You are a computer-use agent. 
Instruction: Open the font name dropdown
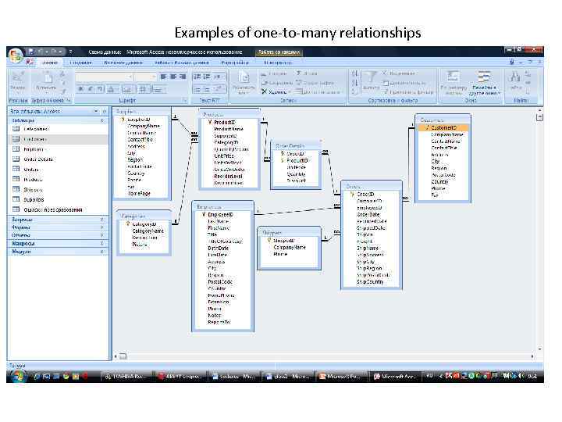(130, 77)
